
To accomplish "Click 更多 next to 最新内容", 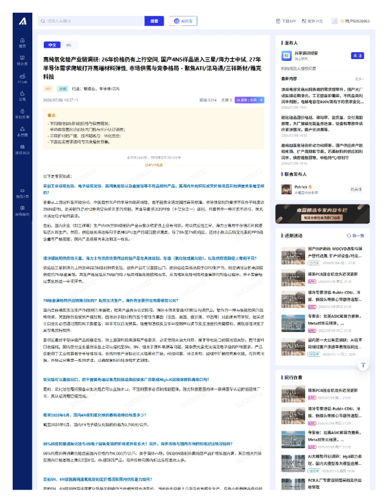I will [359, 79].
